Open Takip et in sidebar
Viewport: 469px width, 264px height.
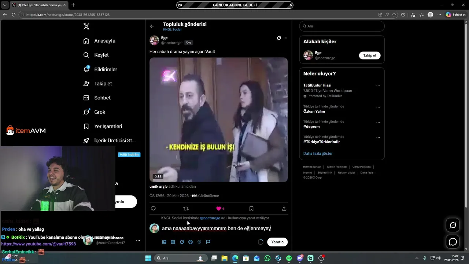(x=97, y=84)
